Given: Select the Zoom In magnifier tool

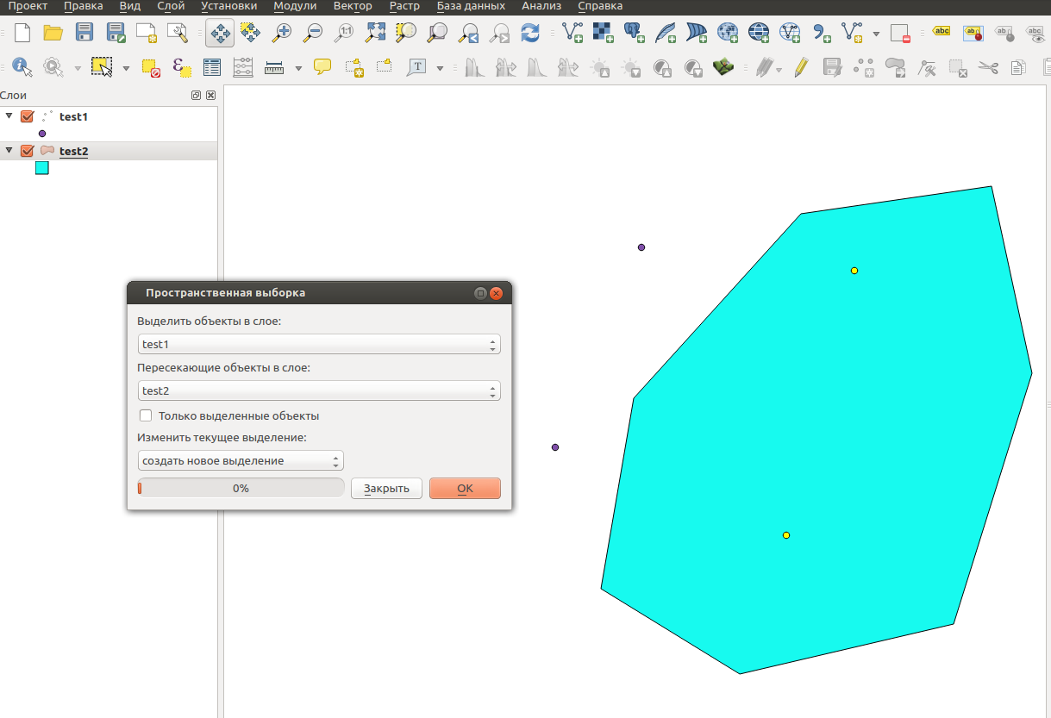Looking at the screenshot, I should click(281, 34).
